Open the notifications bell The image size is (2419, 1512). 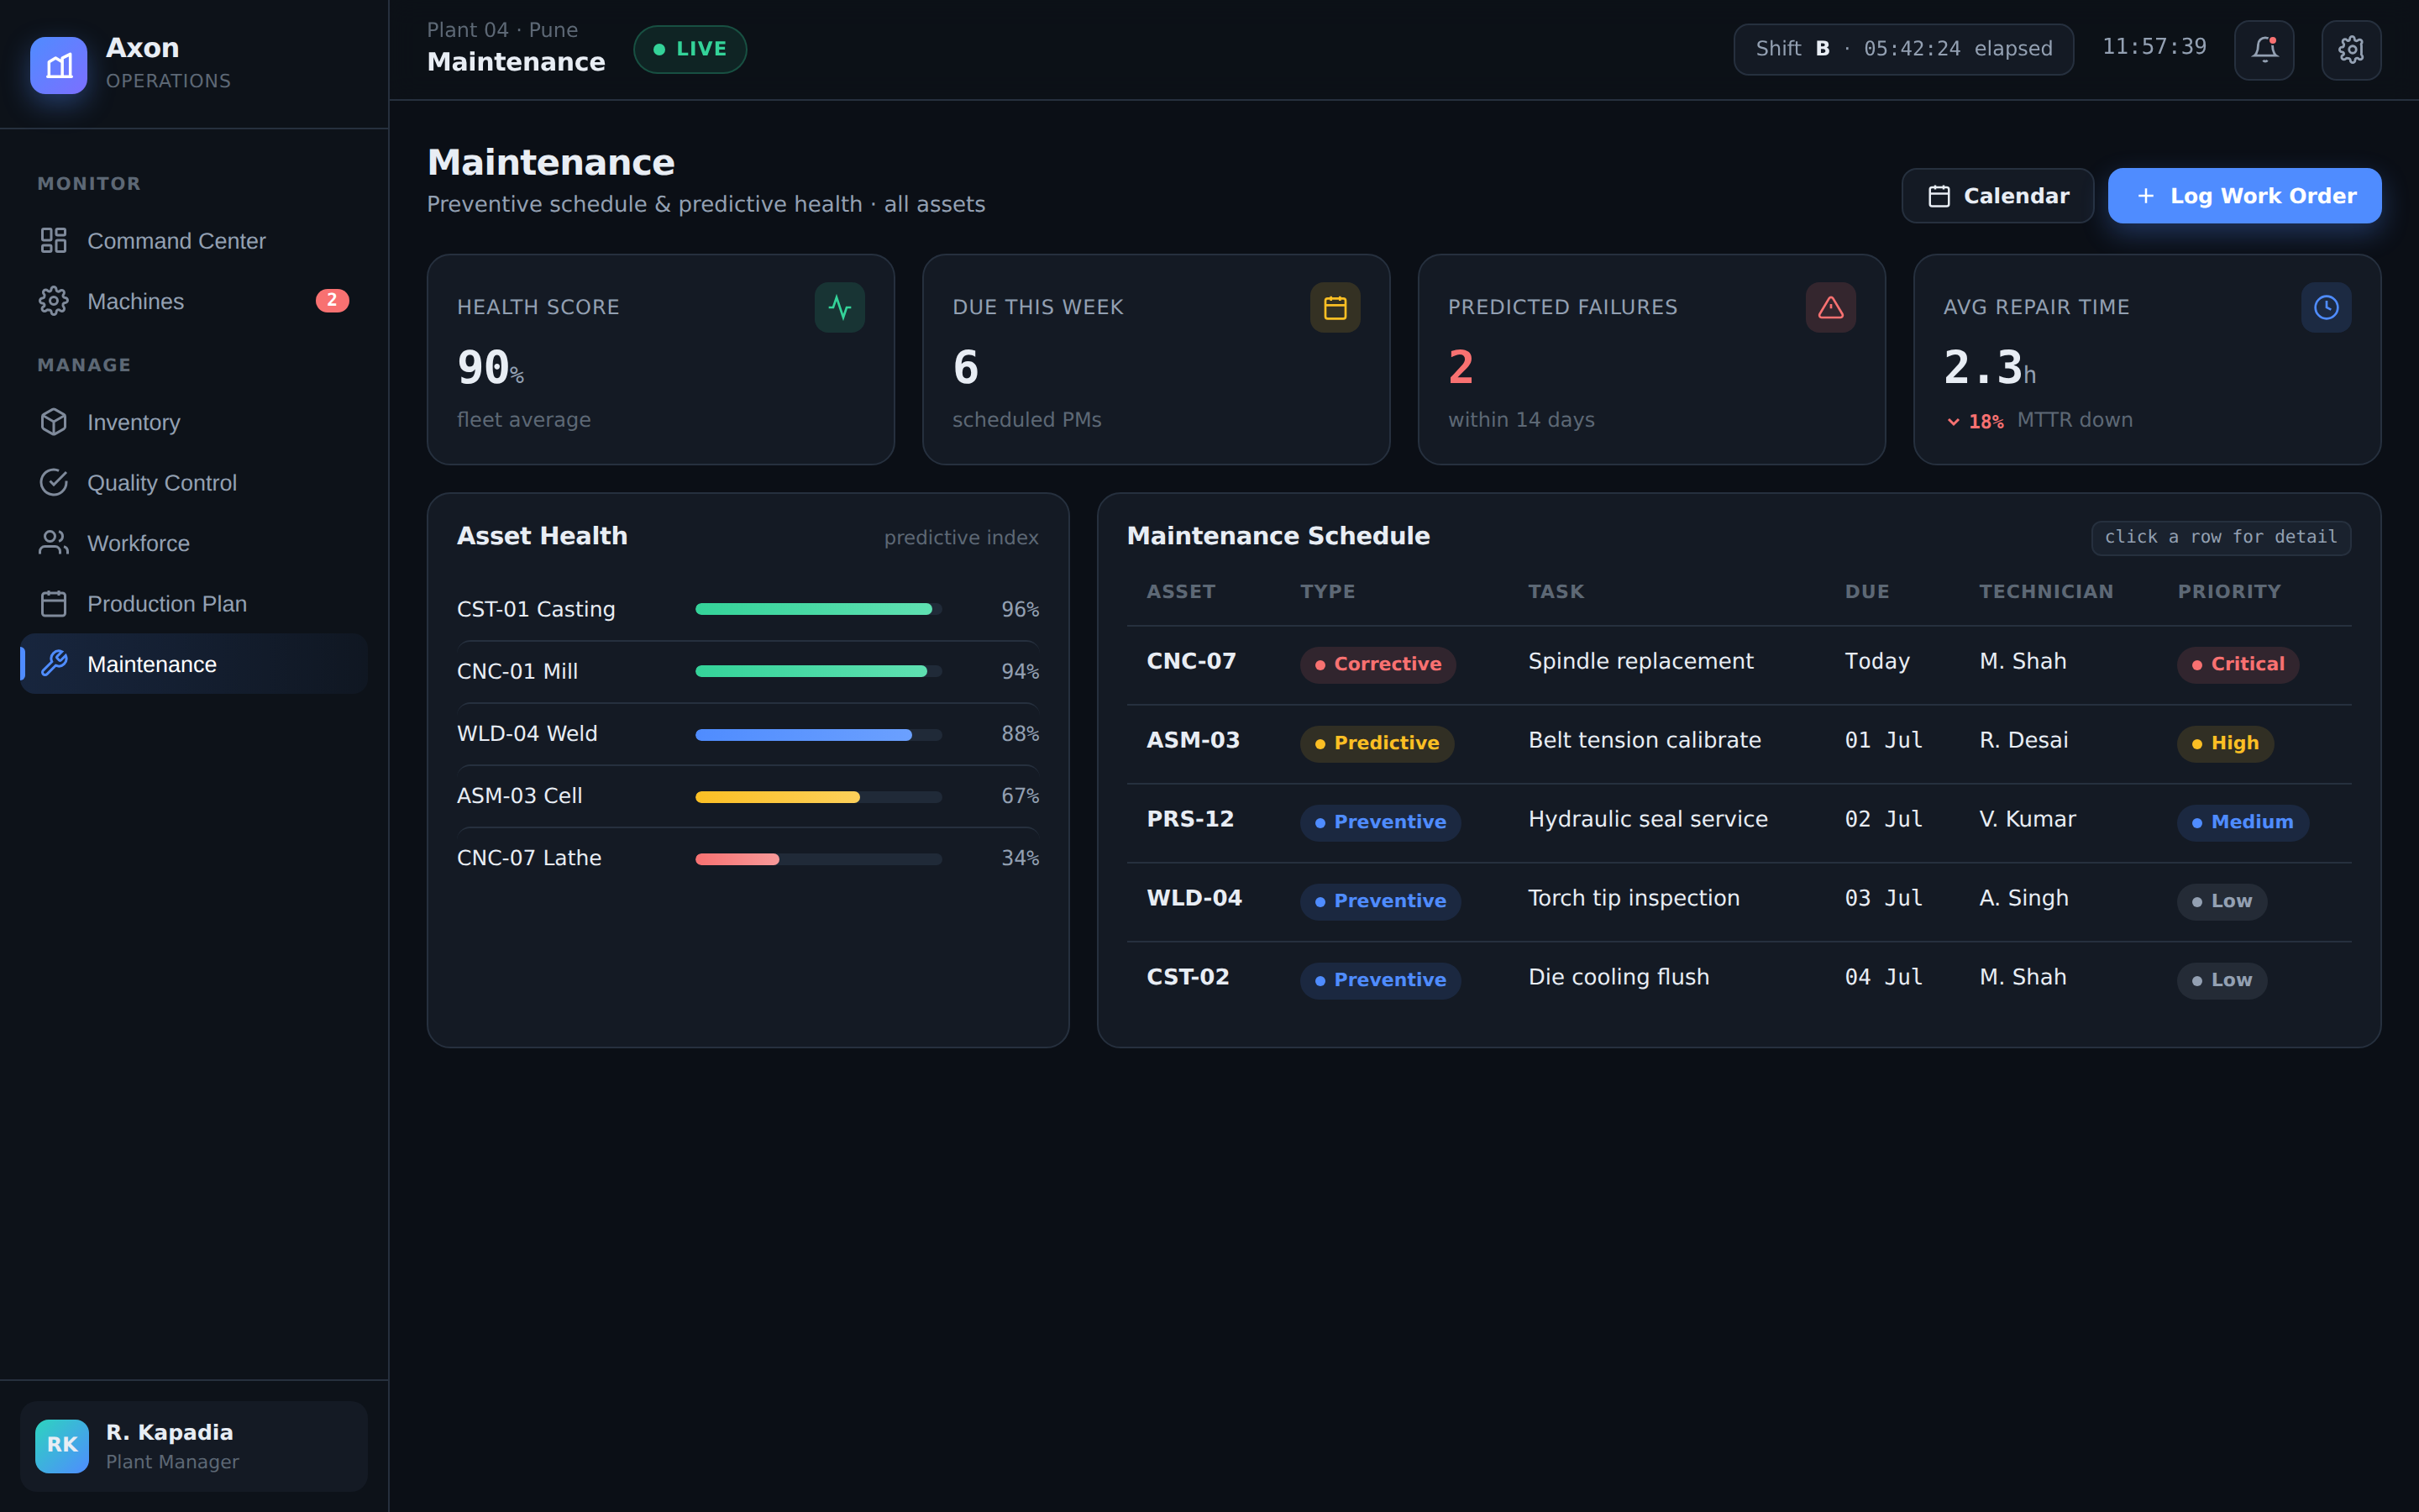[x=2264, y=49]
